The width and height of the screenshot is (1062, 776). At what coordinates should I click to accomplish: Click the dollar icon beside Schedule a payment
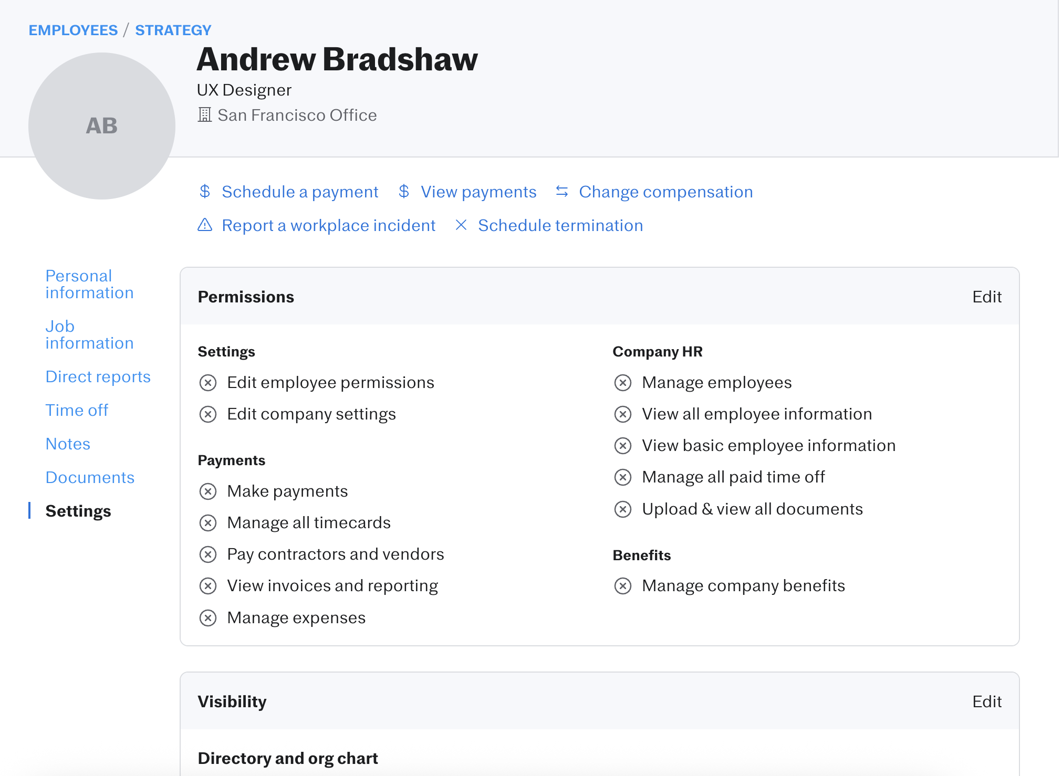[x=205, y=192]
